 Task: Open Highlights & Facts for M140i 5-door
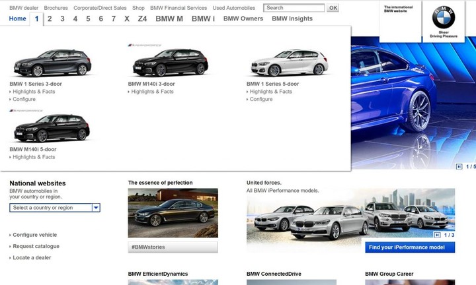point(34,157)
